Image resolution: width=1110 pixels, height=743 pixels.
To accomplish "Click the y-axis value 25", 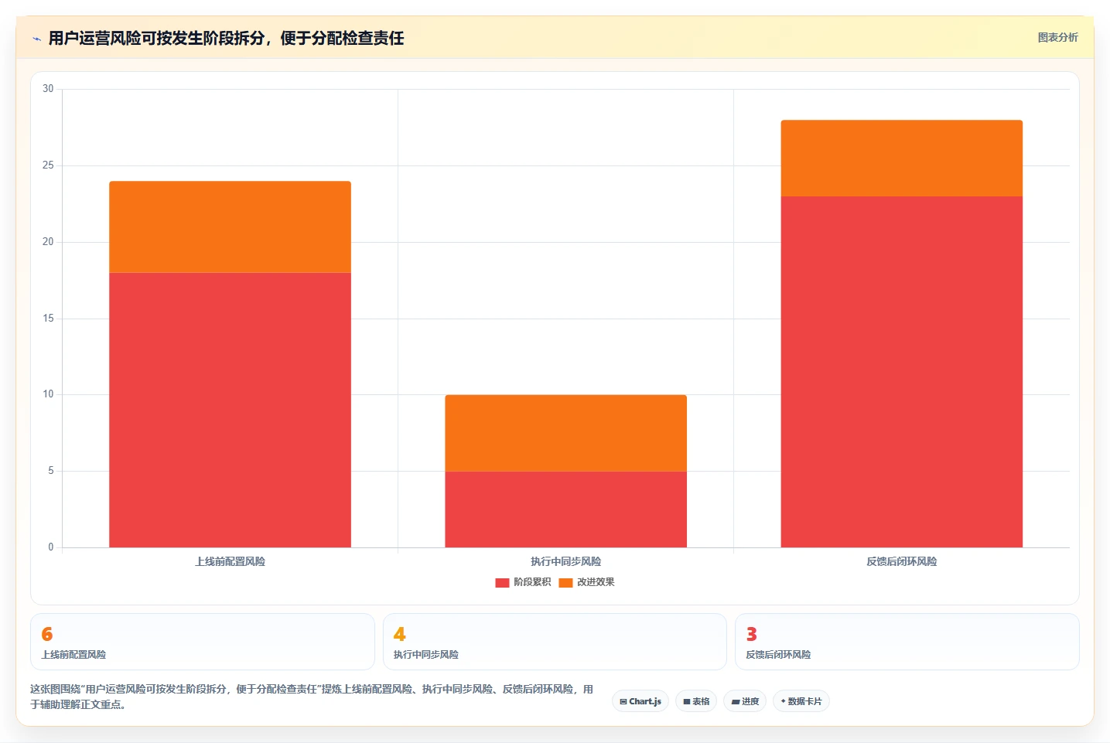I will [48, 165].
